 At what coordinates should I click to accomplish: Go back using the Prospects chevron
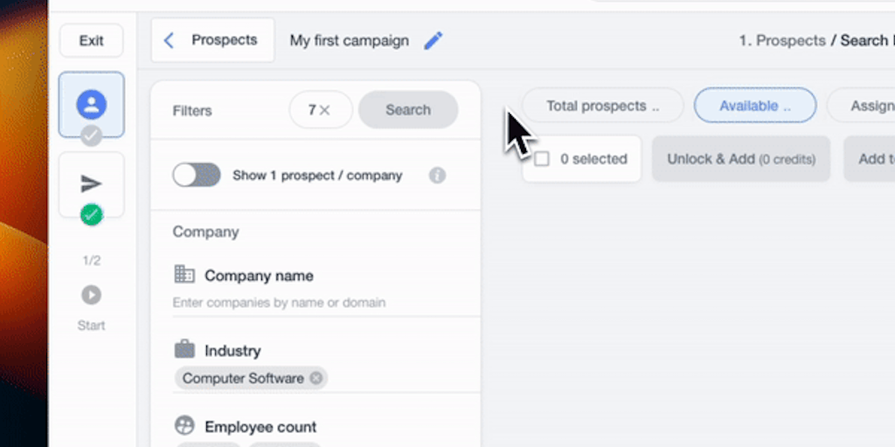(x=170, y=40)
